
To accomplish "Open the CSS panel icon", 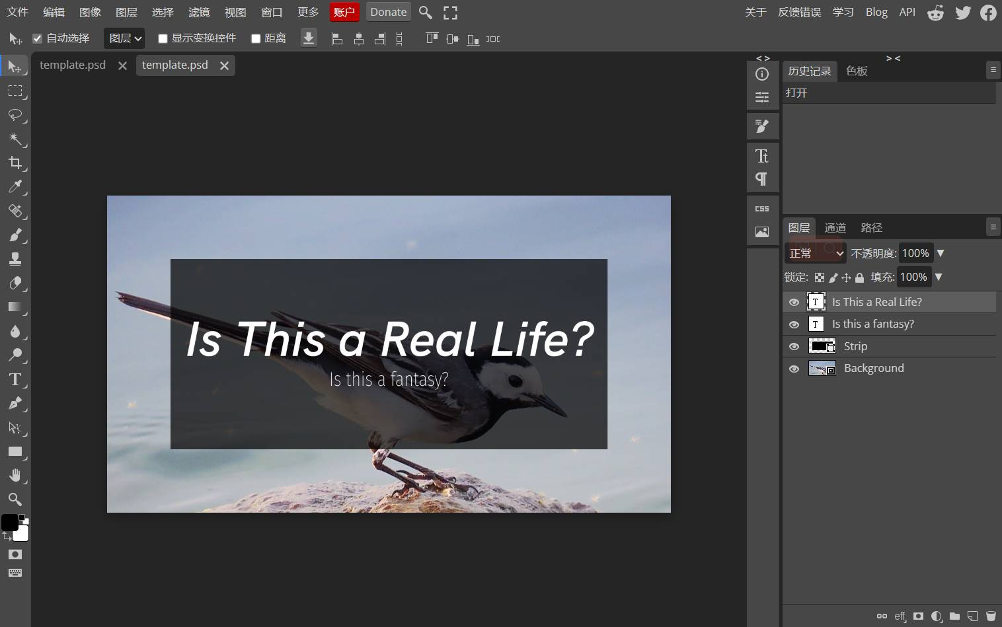I will (762, 209).
